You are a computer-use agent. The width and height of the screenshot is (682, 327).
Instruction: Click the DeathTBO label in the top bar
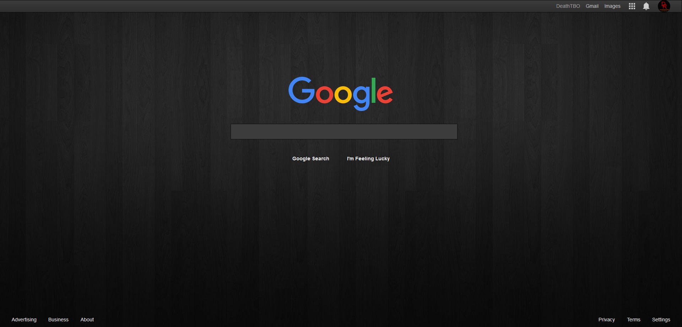pyautogui.click(x=568, y=6)
